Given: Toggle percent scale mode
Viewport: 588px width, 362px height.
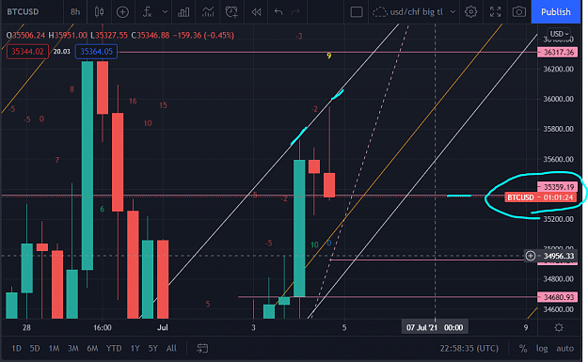Looking at the screenshot, I should 523,349.
